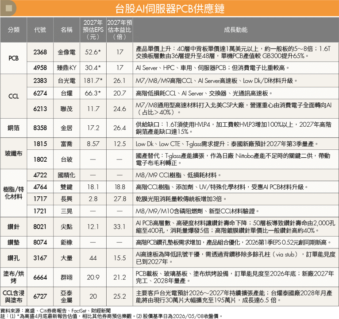Click stock code 6727
Viewport: 339px width, 319px height.
(40, 296)
